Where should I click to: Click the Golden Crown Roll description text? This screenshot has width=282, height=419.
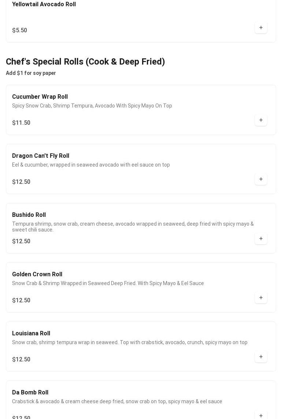point(108,283)
